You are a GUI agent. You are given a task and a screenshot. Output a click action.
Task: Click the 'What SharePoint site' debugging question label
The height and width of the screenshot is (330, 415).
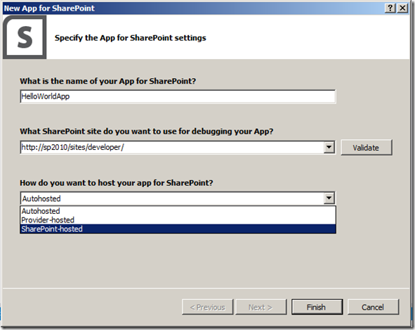[146, 132]
